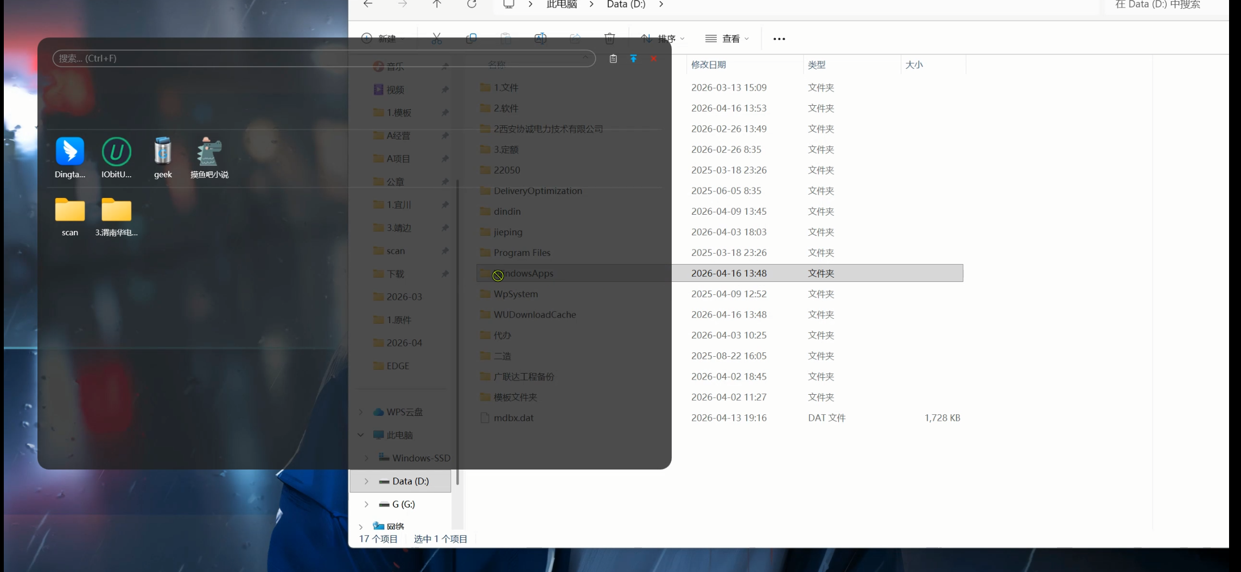Sort by the 大小 column header
1241x572 pixels.
[914, 65]
